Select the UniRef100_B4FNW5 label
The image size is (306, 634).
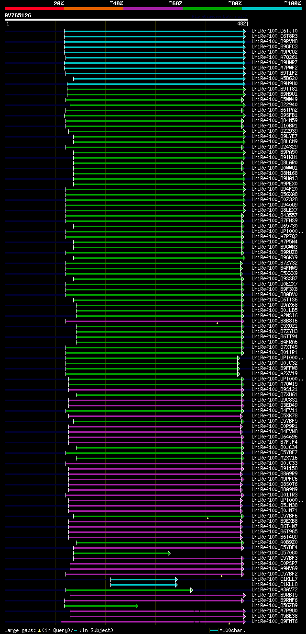coord(275,268)
